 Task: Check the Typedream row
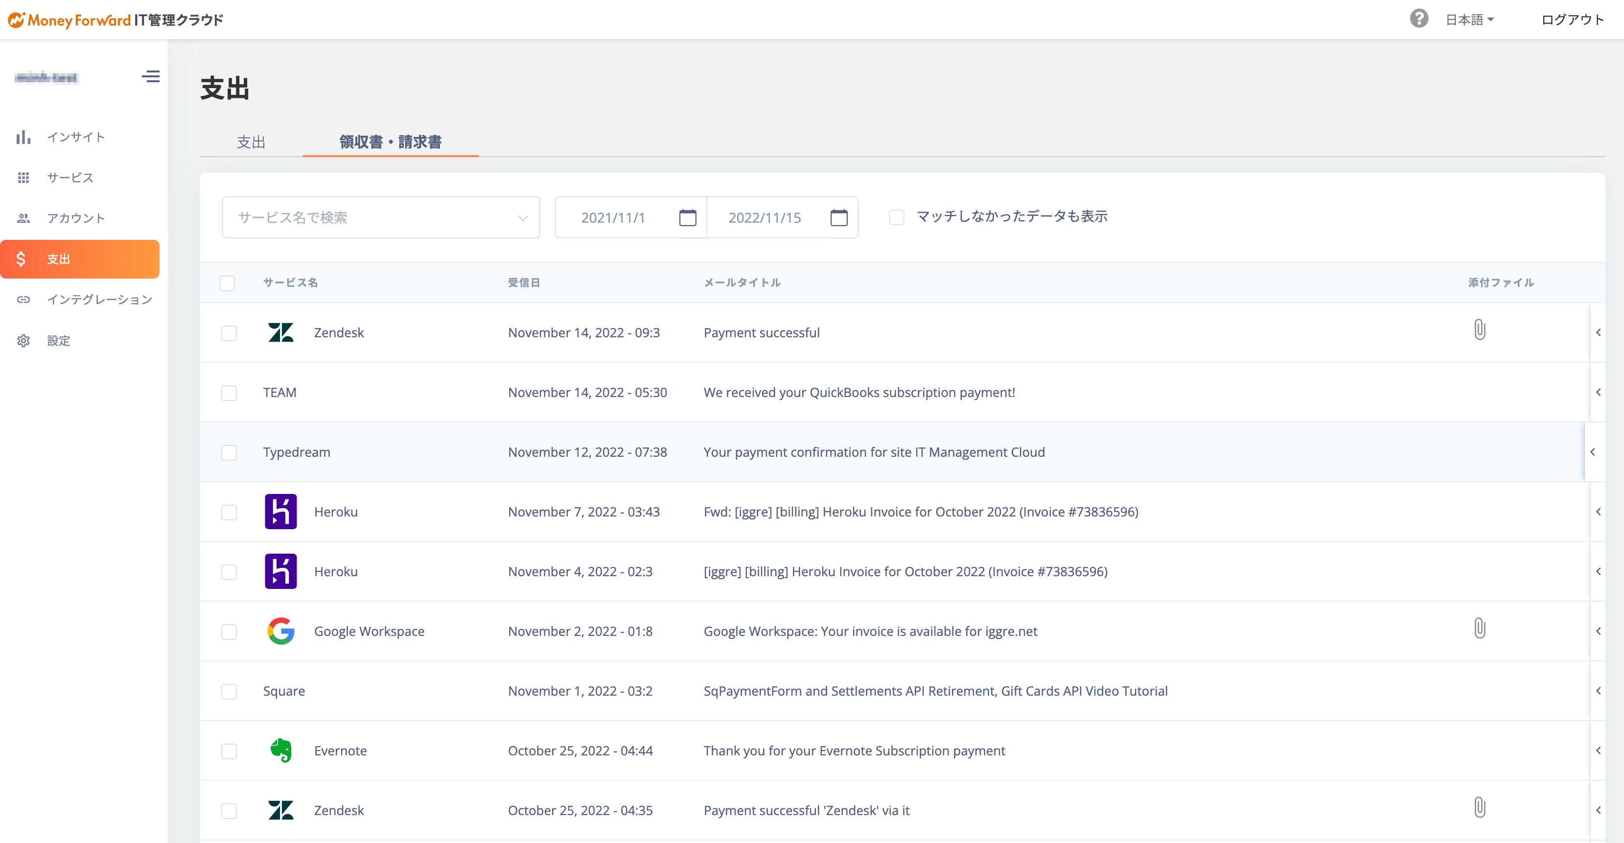click(229, 453)
